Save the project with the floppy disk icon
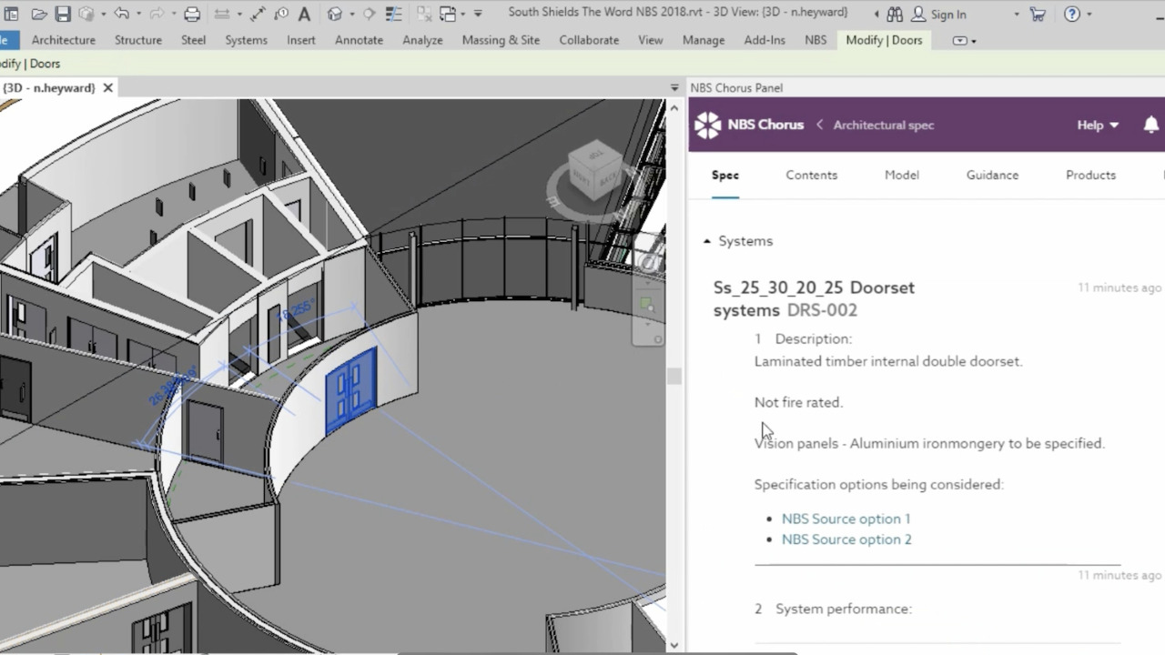Viewport: 1165px width, 655px height. pyautogui.click(x=63, y=14)
